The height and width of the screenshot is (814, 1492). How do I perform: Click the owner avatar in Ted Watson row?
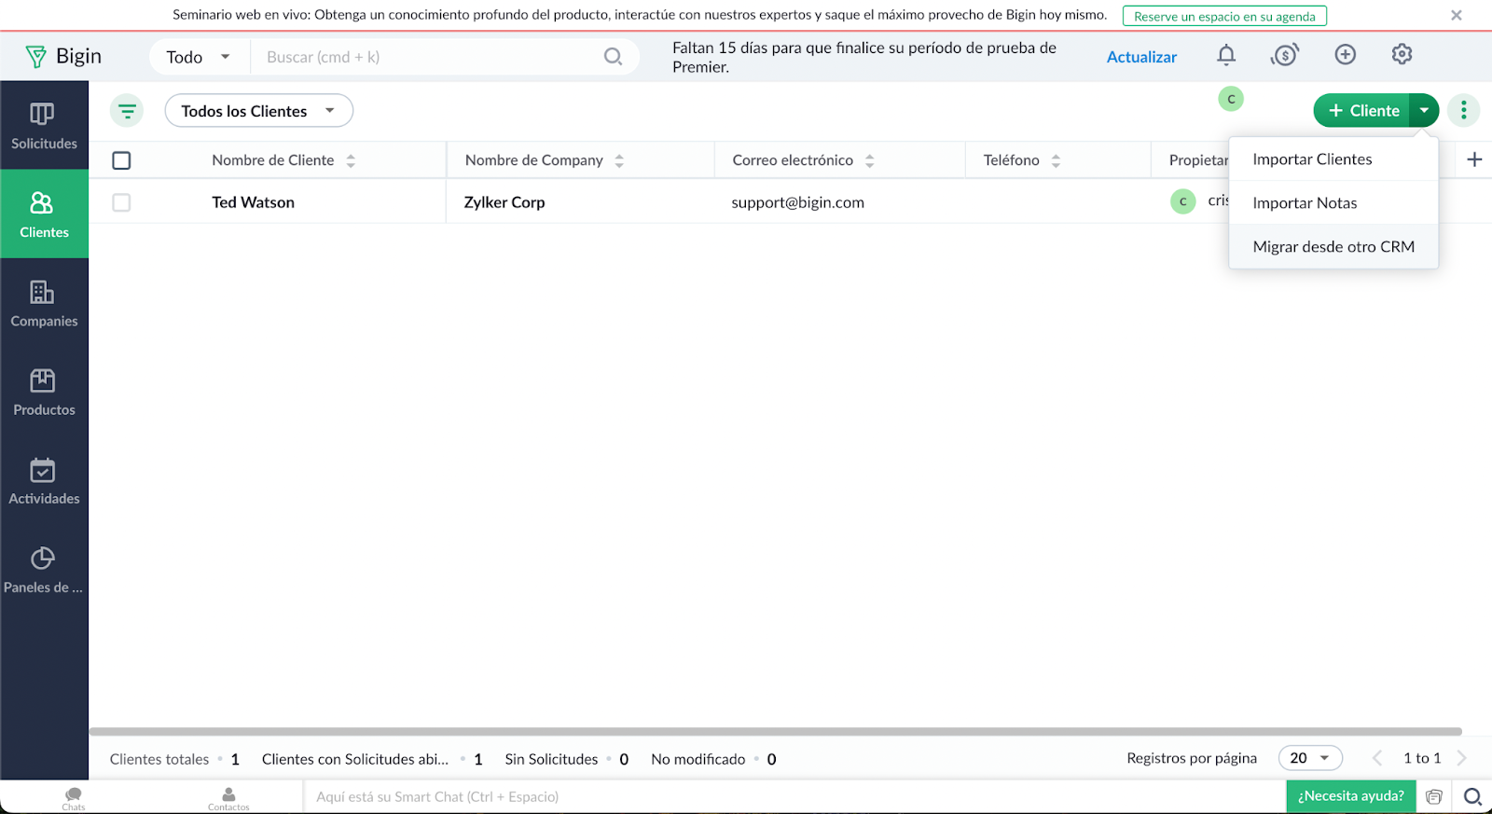point(1182,201)
